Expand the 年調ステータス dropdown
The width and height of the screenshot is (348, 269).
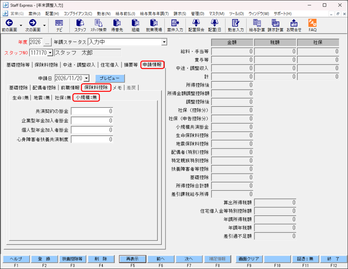point(164,42)
